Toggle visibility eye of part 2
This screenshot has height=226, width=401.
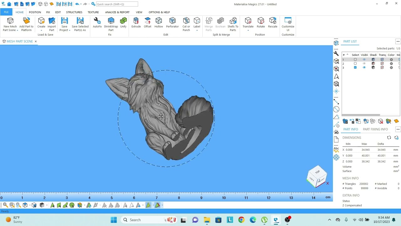(364, 64)
